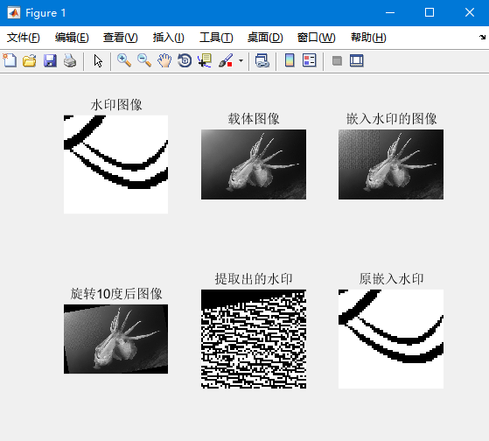Click the 载体图像 carrier image plot
This screenshot has width=489, height=441.
(x=254, y=164)
